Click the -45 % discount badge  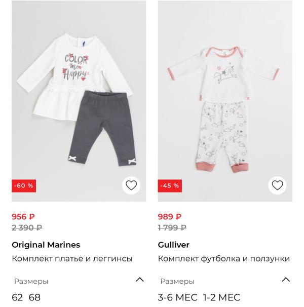pos(170,185)
